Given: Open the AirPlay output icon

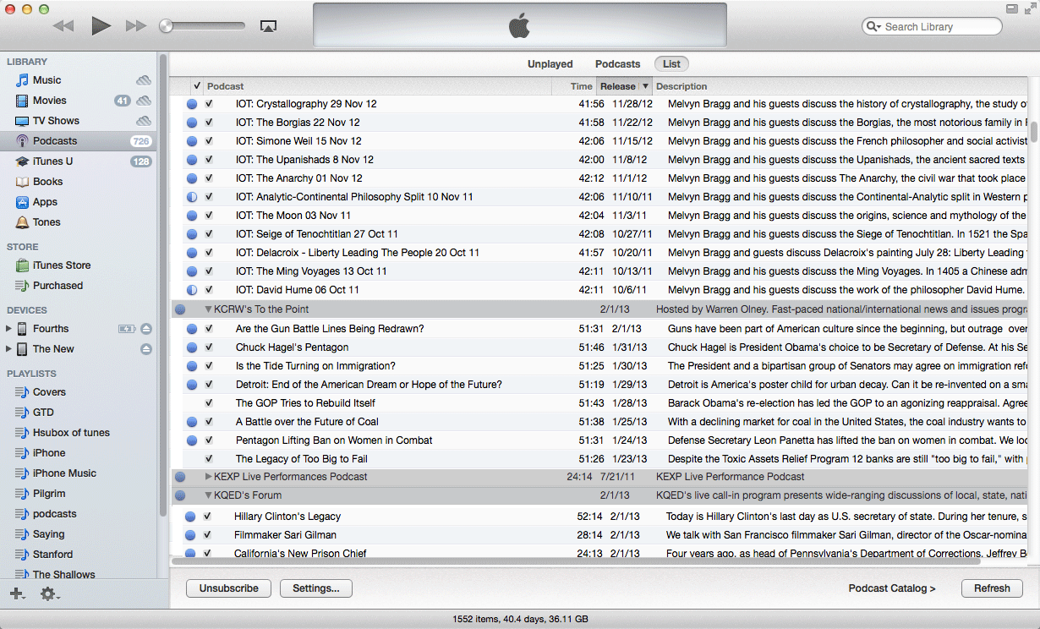Looking at the screenshot, I should 268,26.
